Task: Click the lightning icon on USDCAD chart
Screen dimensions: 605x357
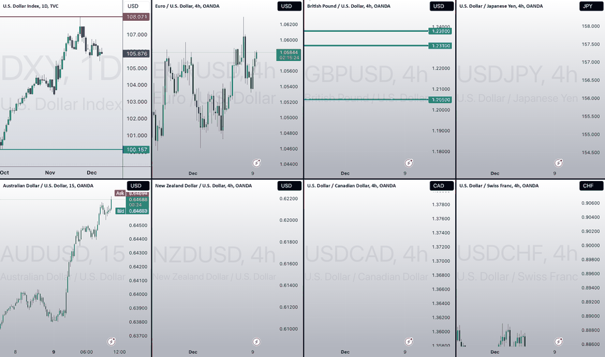Action: (x=408, y=341)
